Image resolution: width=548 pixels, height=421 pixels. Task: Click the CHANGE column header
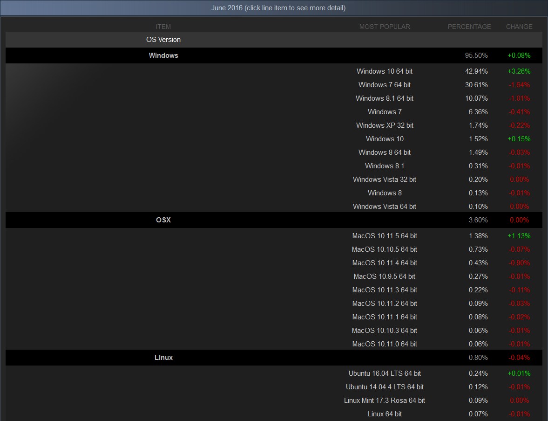(x=519, y=27)
